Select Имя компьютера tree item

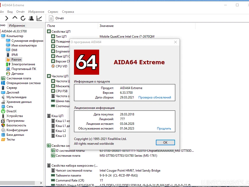(24, 45)
